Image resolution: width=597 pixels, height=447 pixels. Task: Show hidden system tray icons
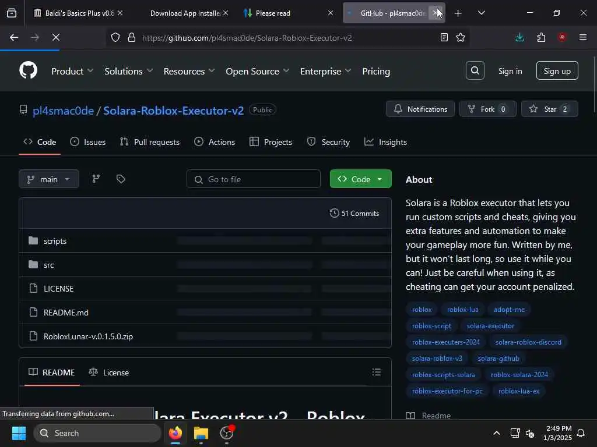coord(497,433)
